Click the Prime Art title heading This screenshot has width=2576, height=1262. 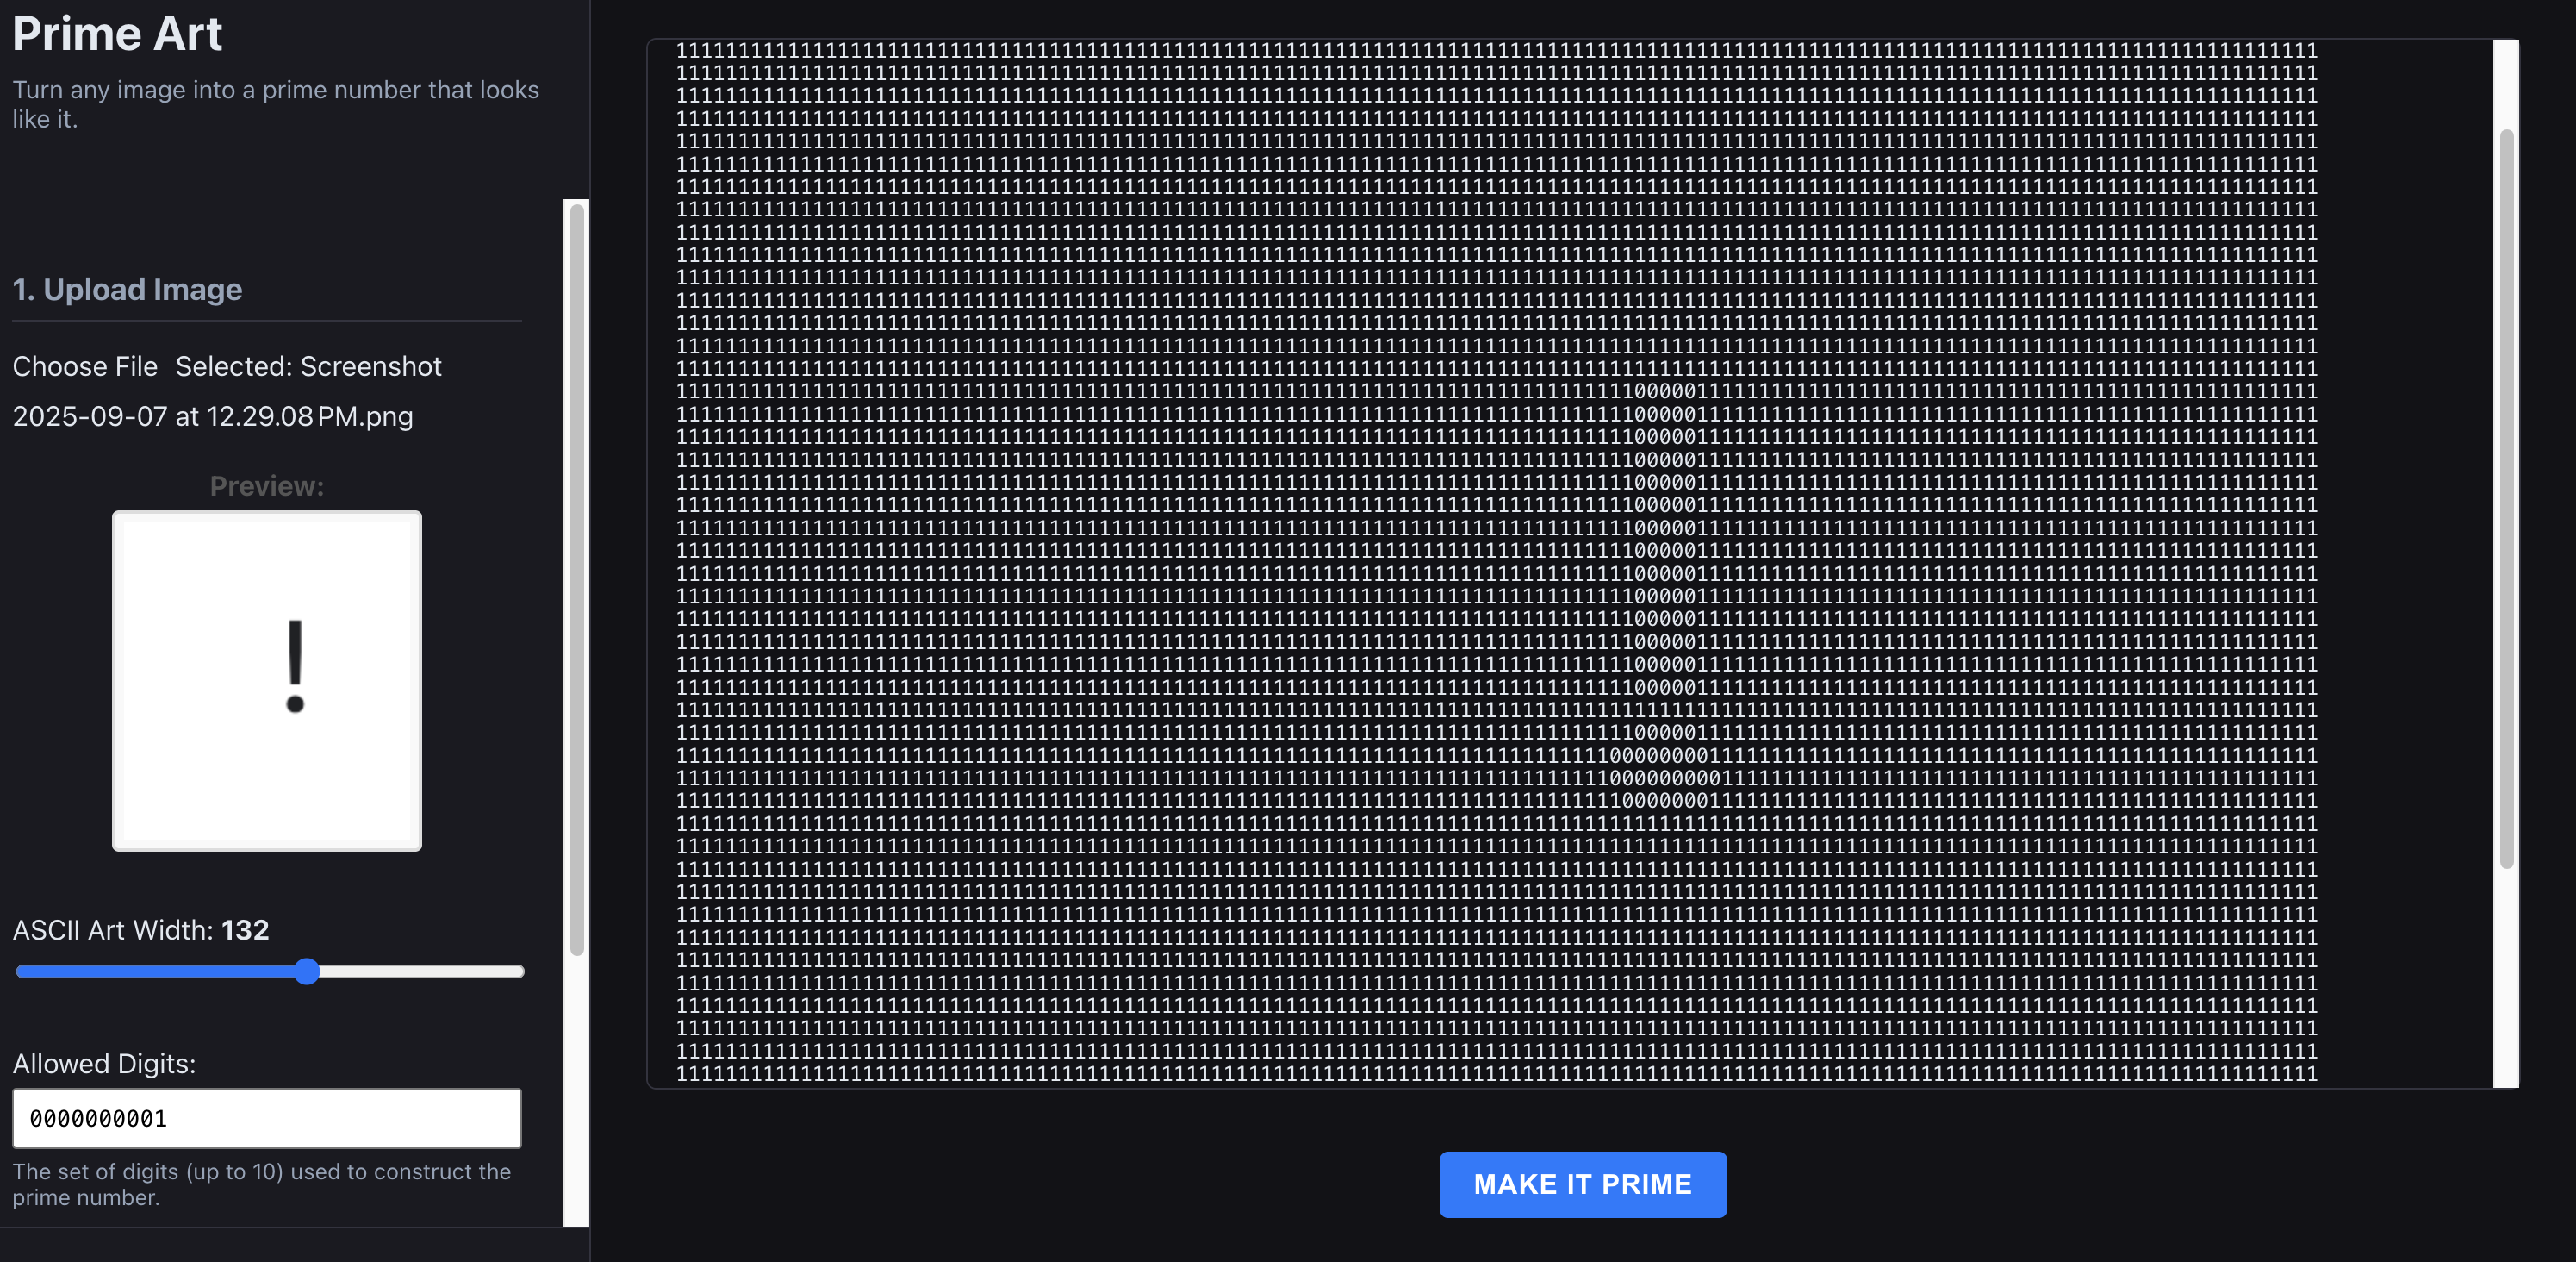pyautogui.click(x=117, y=34)
